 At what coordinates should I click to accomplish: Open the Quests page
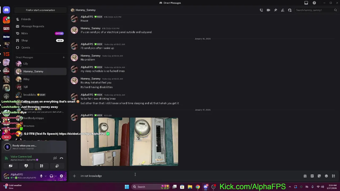coord(40,47)
